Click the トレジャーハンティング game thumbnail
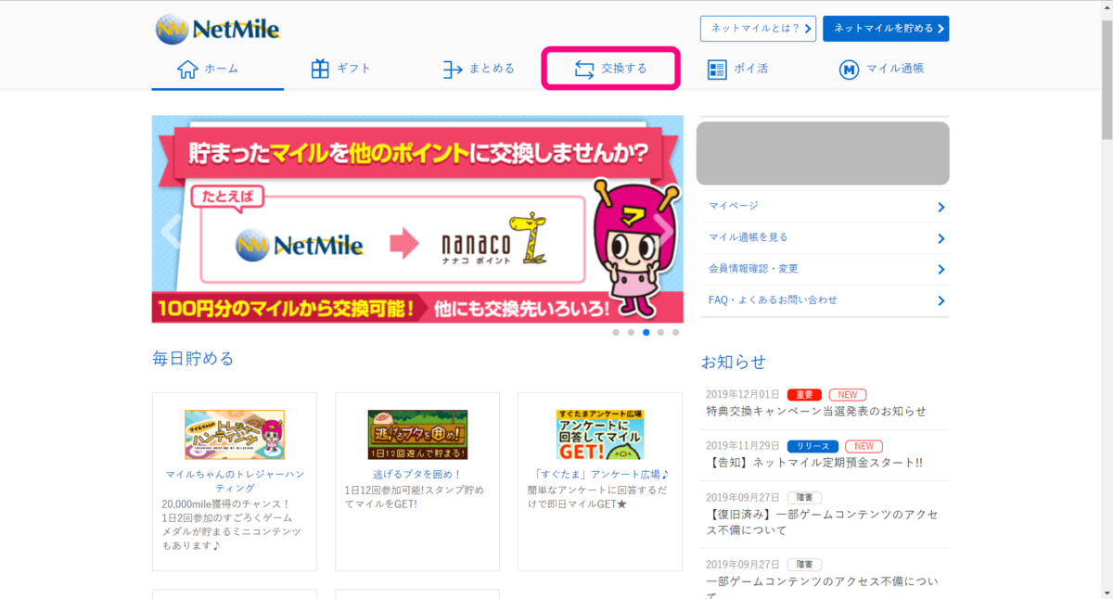Image resolution: width=1113 pixels, height=599 pixels. tap(235, 435)
